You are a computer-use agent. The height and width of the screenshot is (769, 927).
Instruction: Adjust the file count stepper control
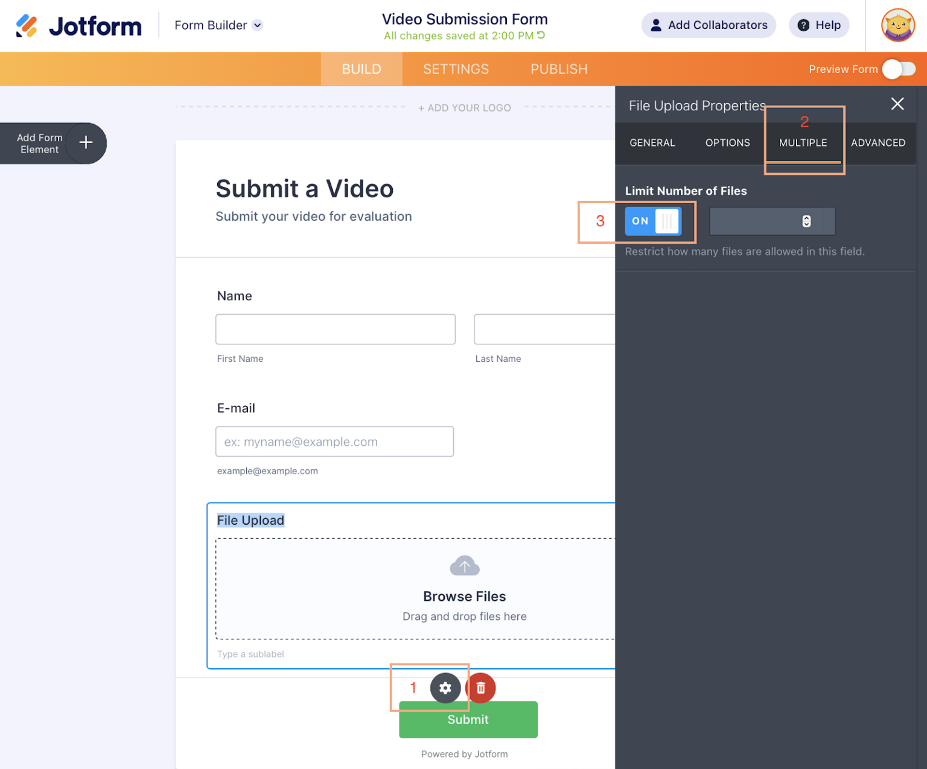point(807,221)
